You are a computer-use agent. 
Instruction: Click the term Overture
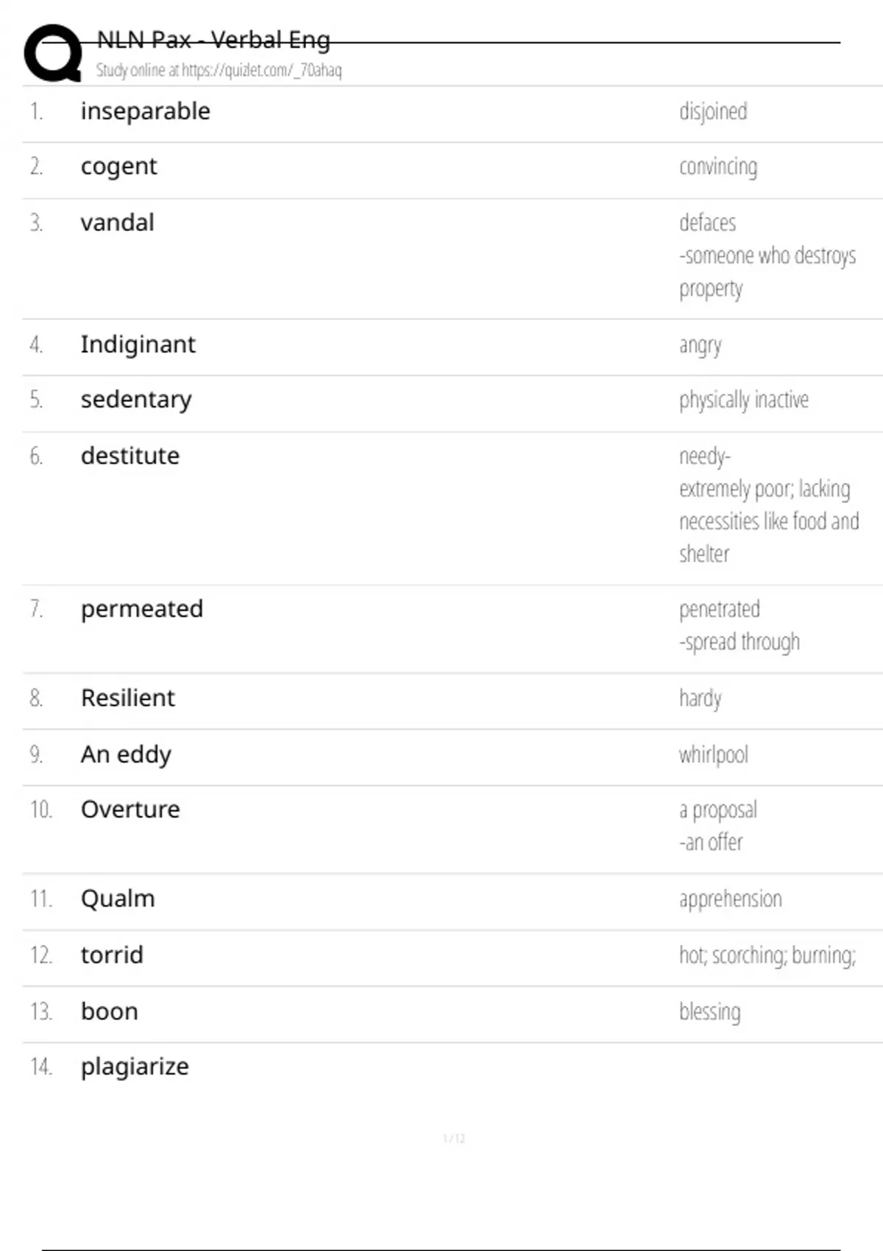click(x=130, y=809)
